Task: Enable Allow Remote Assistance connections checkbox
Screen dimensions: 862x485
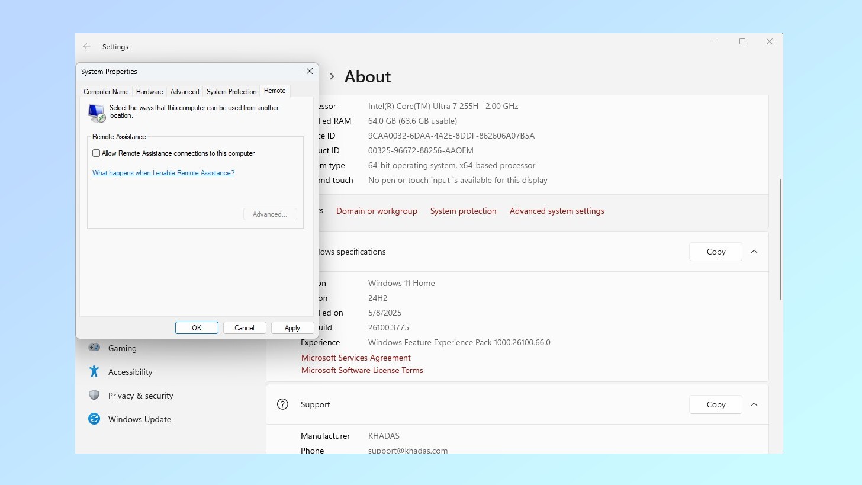Action: (96, 153)
